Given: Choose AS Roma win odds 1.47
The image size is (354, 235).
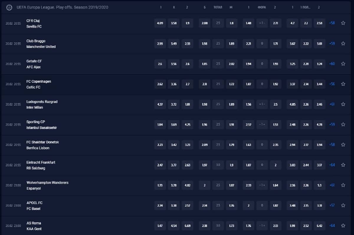Looking at the screenshot, I should 160,226.
